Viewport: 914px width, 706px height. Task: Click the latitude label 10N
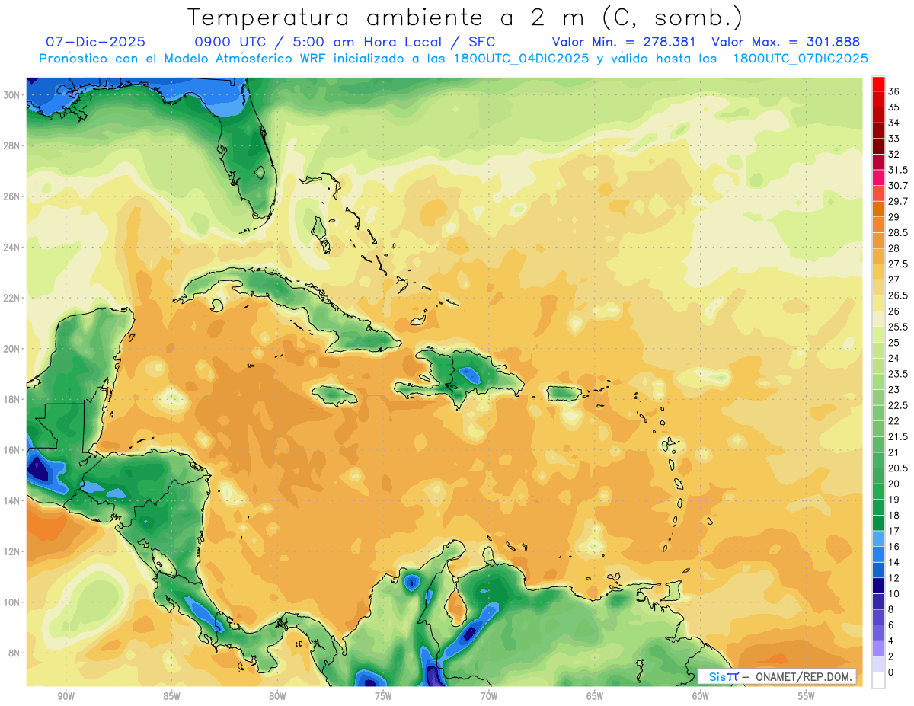pos(13,602)
